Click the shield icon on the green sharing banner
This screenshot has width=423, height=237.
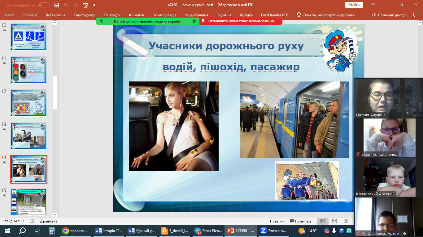click(x=194, y=21)
